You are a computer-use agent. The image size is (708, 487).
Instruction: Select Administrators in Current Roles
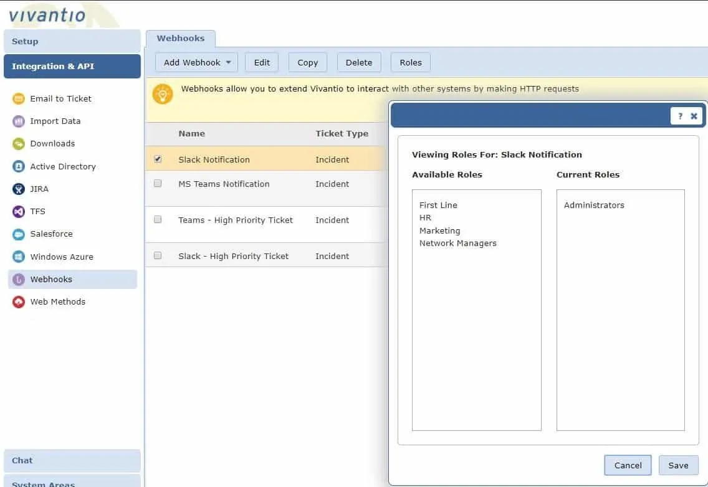tap(594, 205)
